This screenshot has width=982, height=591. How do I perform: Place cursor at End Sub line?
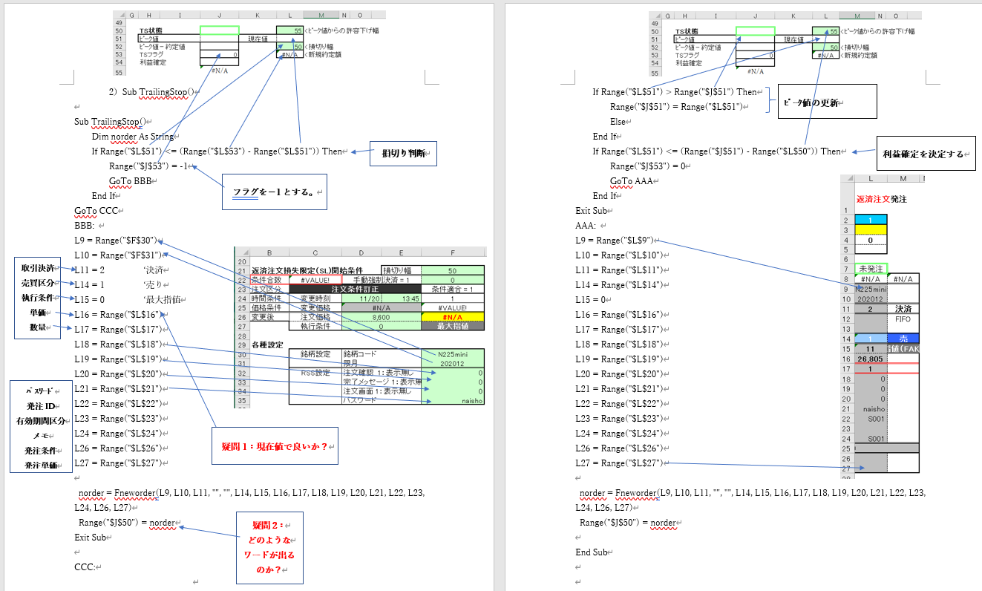[592, 552]
